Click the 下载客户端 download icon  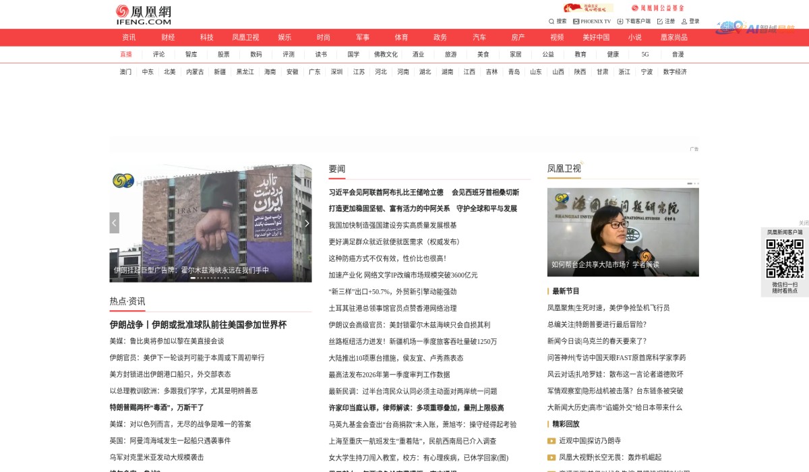tap(620, 21)
